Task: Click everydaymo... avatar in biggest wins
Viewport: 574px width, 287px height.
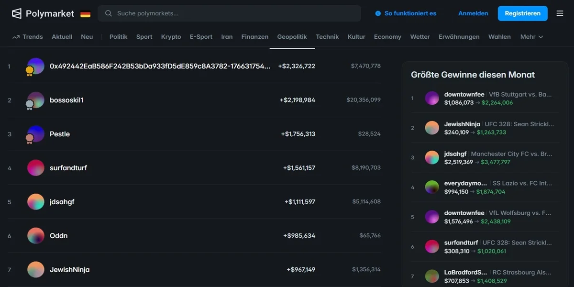Action: coord(432,187)
